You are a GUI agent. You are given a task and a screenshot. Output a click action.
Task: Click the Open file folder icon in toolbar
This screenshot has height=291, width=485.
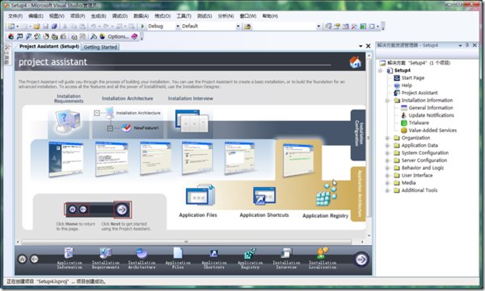37,27
